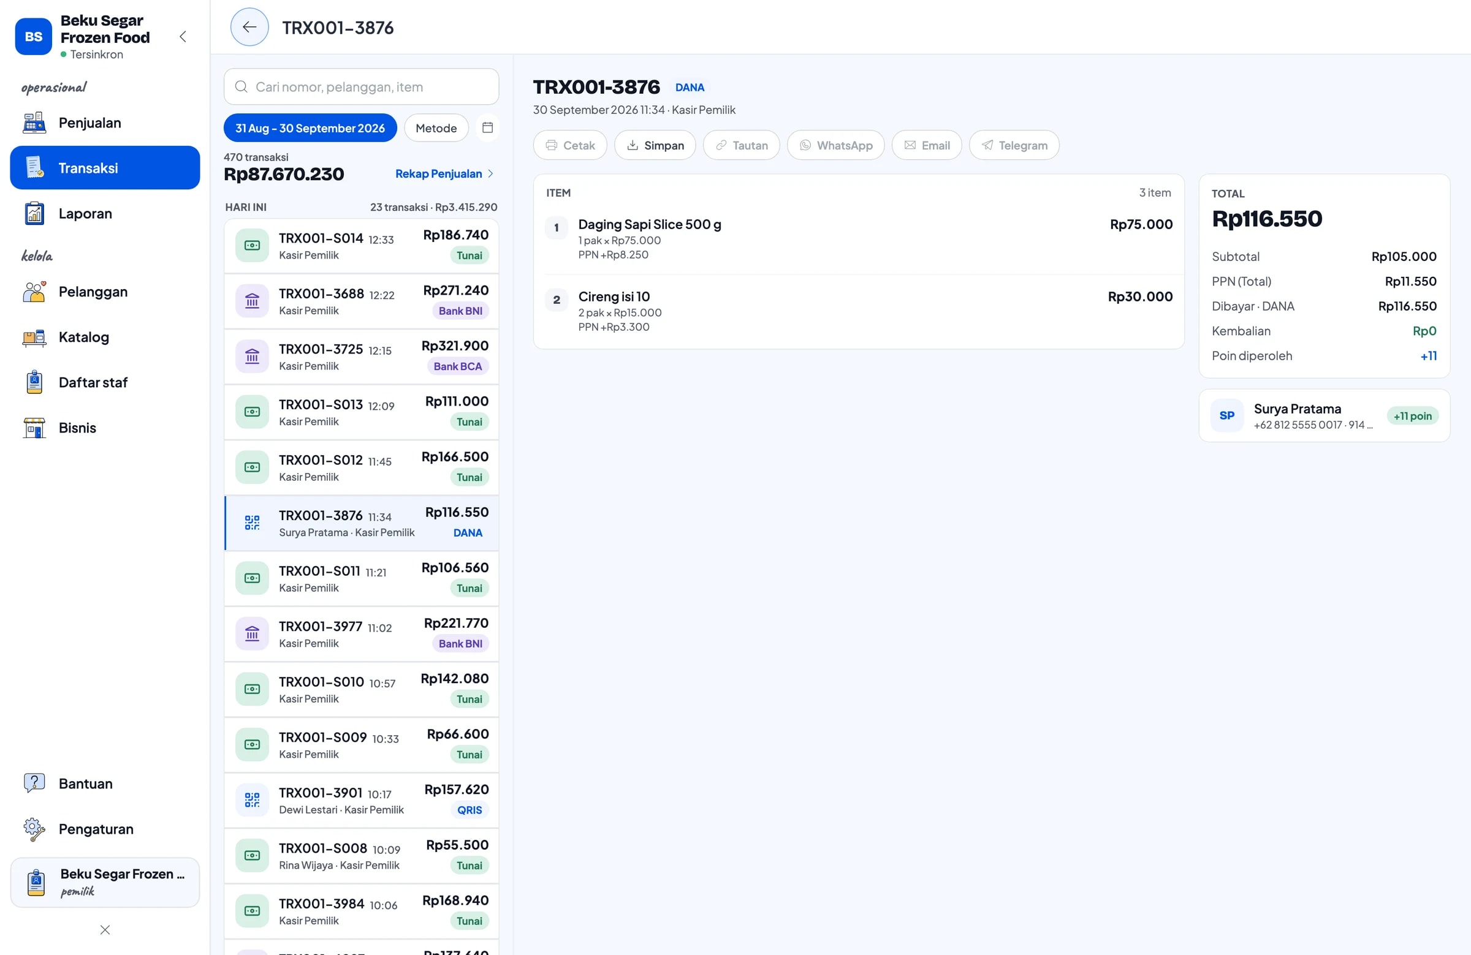Click the cash icon of TRX001-S013

click(252, 412)
